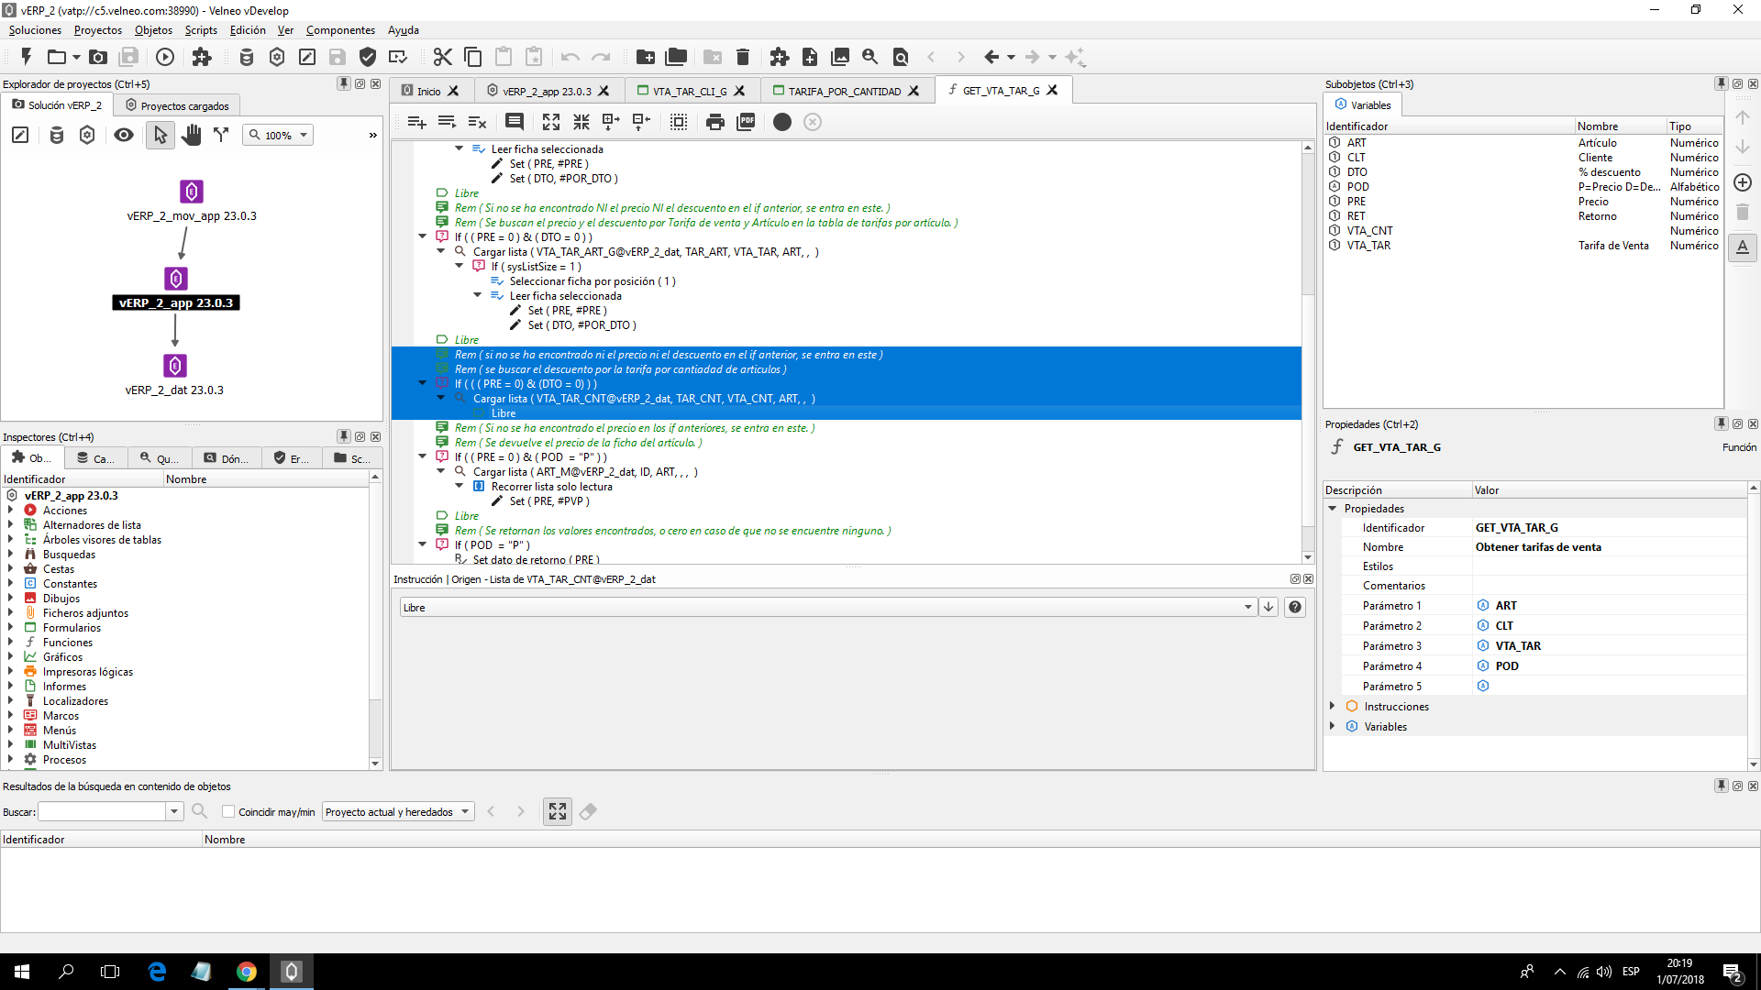The height and width of the screenshot is (990, 1761).
Task: Toggle pin on Inspectores panel
Action: tap(344, 436)
